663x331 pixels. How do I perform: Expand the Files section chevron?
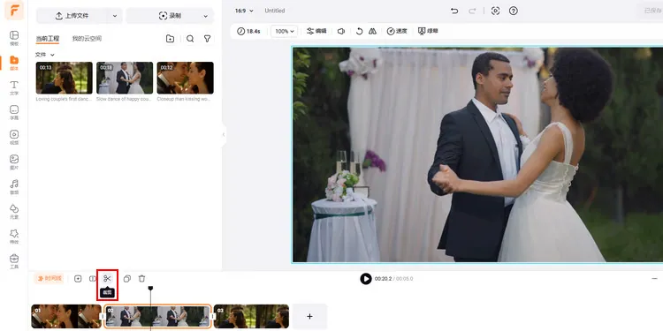(x=52, y=55)
